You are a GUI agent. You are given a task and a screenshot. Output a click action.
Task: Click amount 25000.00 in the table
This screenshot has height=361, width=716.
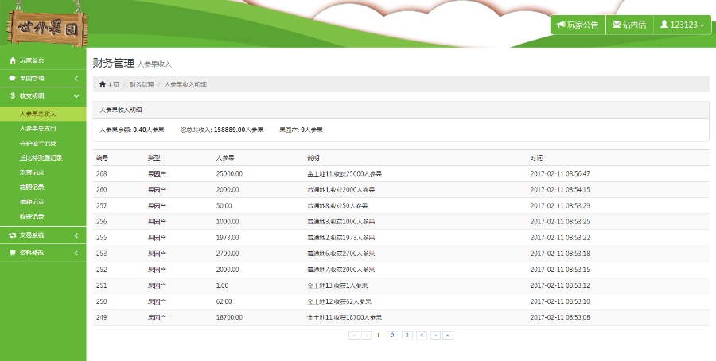(229, 173)
